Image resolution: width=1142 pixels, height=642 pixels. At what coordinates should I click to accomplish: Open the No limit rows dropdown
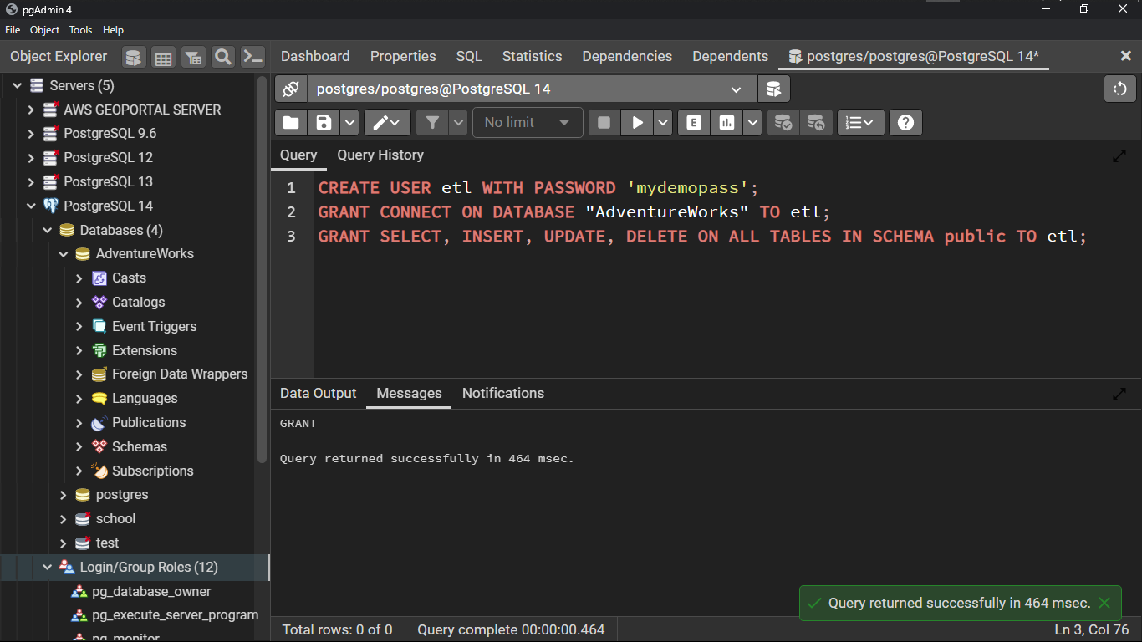tap(528, 123)
